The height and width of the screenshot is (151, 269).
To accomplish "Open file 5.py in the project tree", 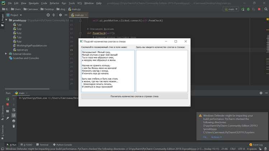I will coord(17,29).
